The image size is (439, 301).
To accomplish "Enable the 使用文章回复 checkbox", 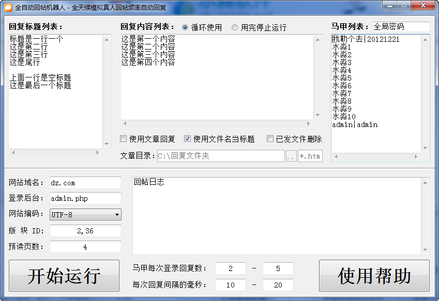I will (123, 138).
